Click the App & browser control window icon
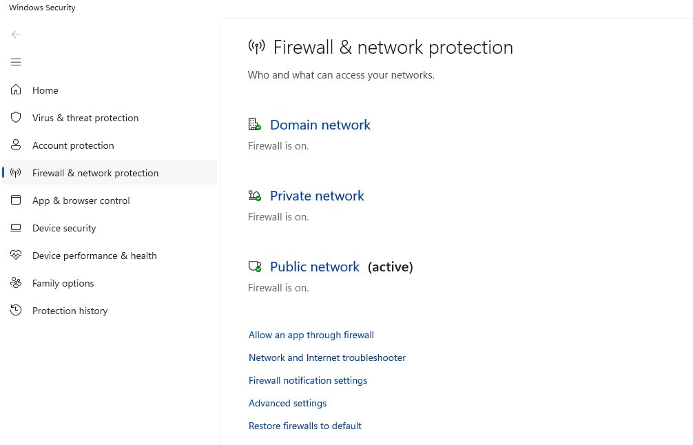693x445 pixels. pyautogui.click(x=16, y=200)
